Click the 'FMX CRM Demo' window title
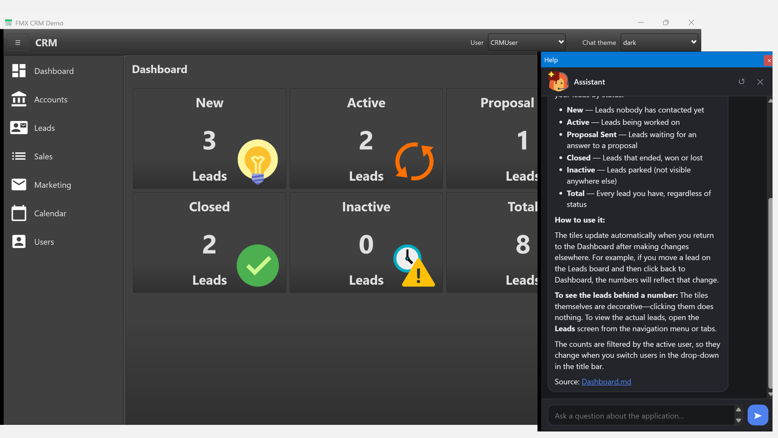Screen dimensions: 778x438 tap(39, 23)
